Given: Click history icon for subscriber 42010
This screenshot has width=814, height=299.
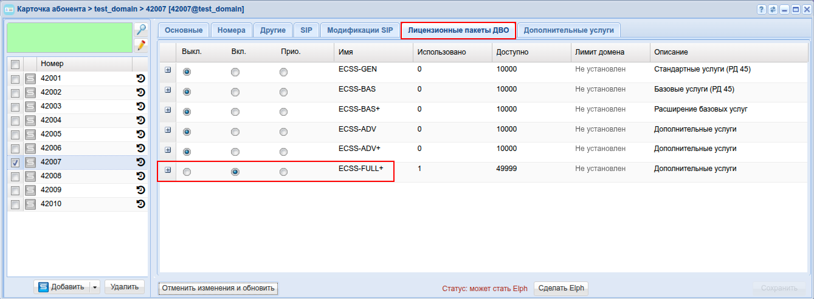Looking at the screenshot, I should click(x=140, y=204).
